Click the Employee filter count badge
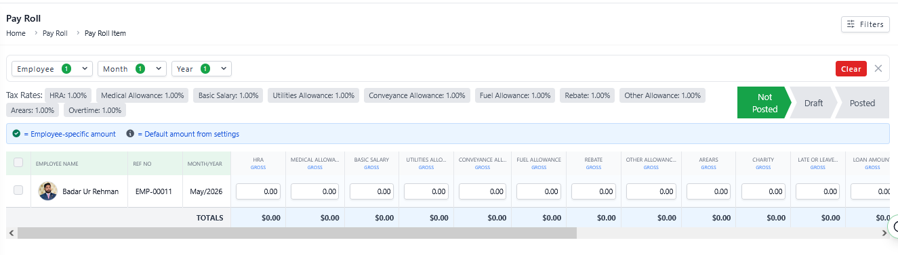The image size is (898, 255). [x=66, y=69]
